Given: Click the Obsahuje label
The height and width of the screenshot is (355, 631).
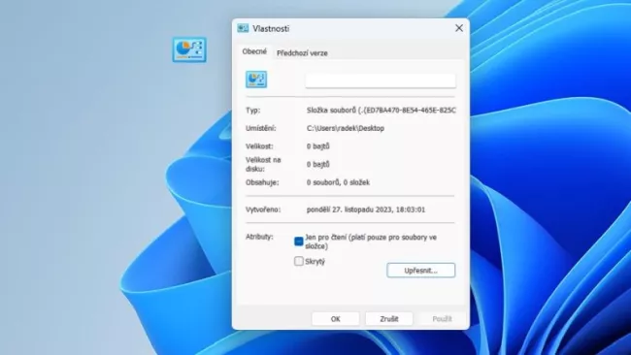Looking at the screenshot, I should 262,182.
